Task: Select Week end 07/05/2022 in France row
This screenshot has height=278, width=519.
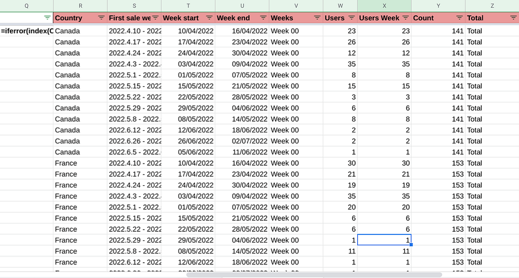Action: coord(242,207)
